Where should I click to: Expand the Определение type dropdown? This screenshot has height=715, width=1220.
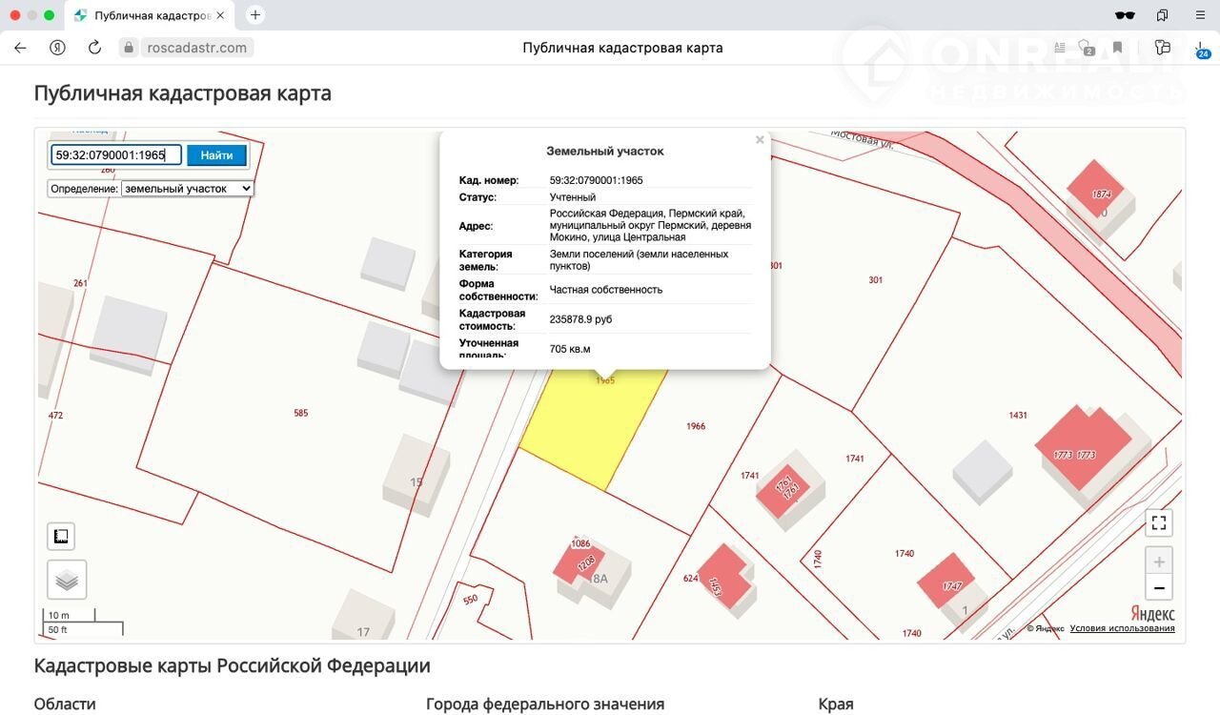coord(187,189)
